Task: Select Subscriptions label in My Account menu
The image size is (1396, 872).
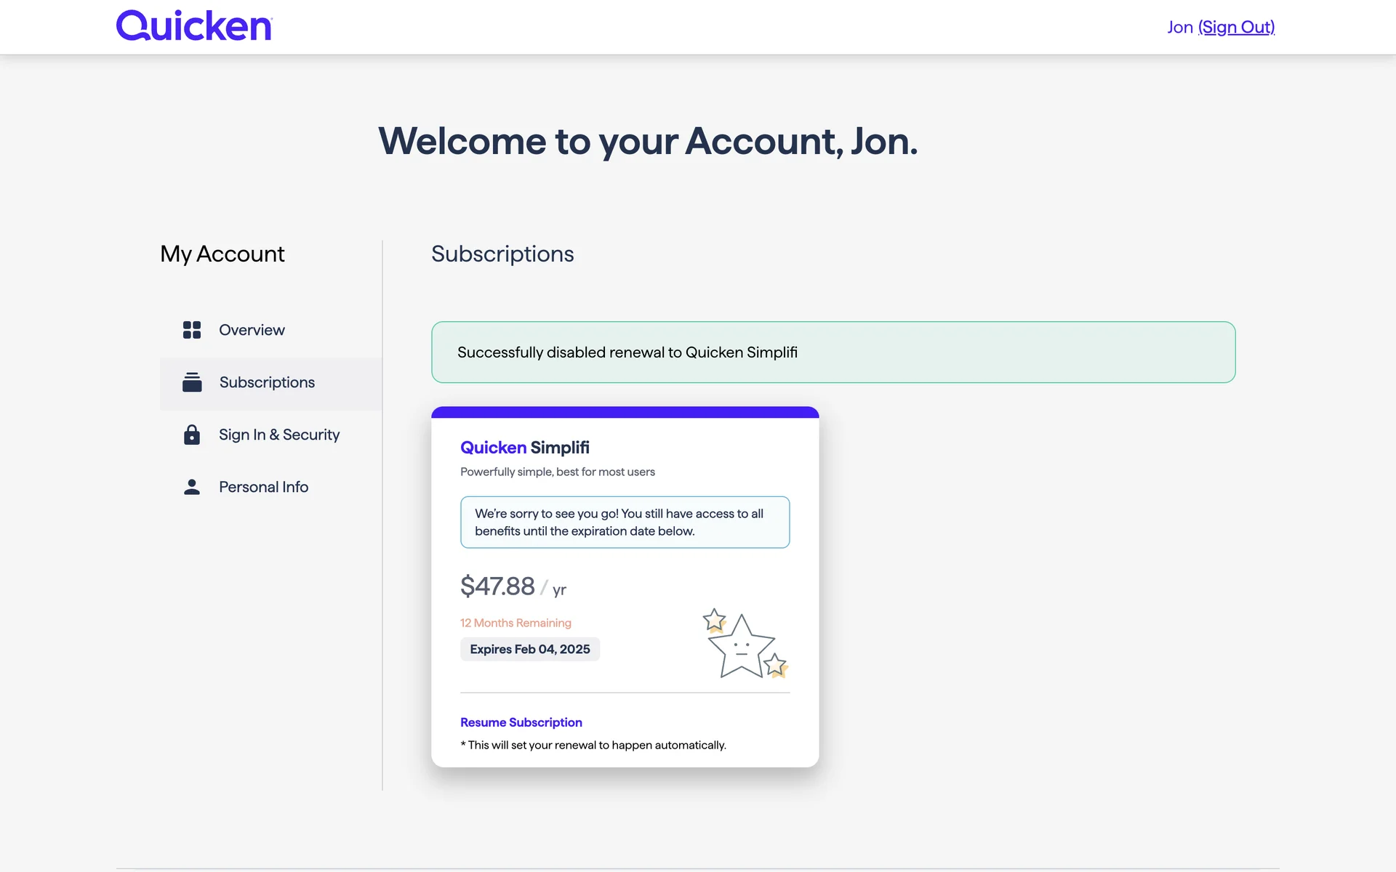Action: point(267,382)
